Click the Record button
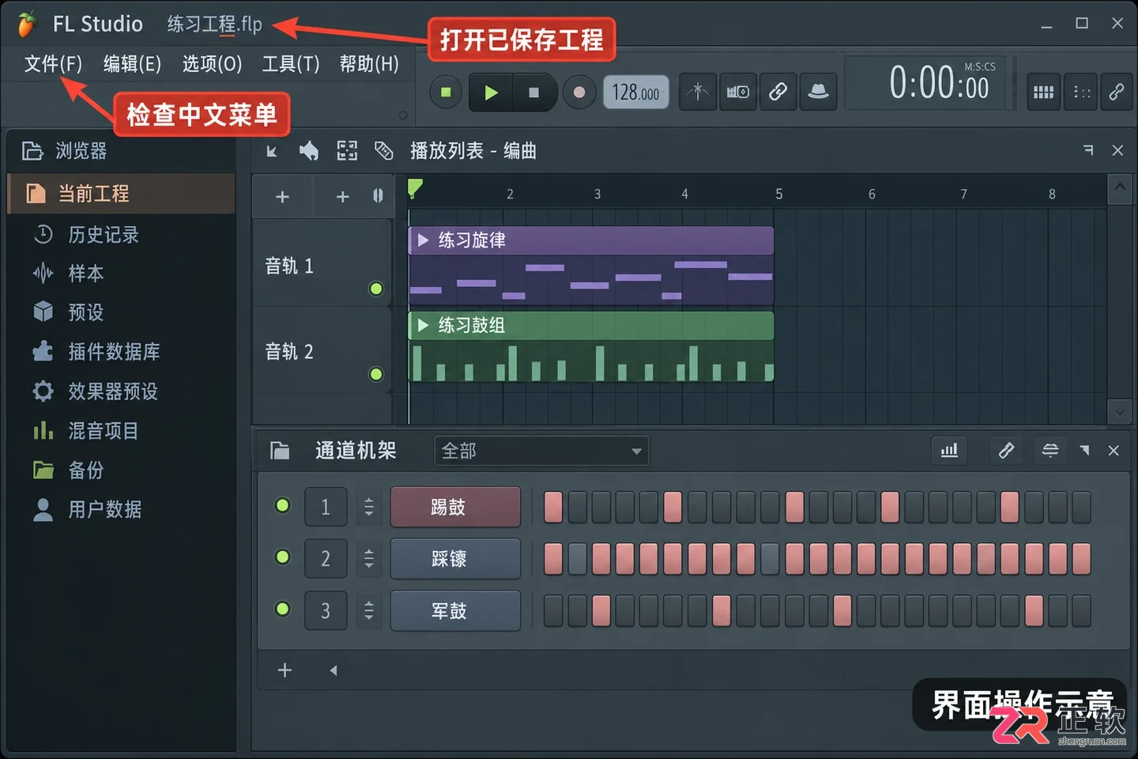Viewport: 1138px width, 759px height. pyautogui.click(x=579, y=93)
